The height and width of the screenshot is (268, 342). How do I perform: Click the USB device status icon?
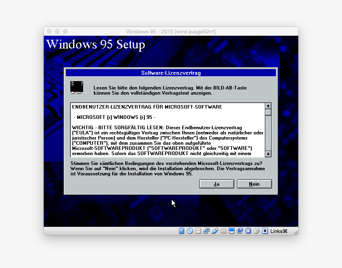(x=248, y=231)
